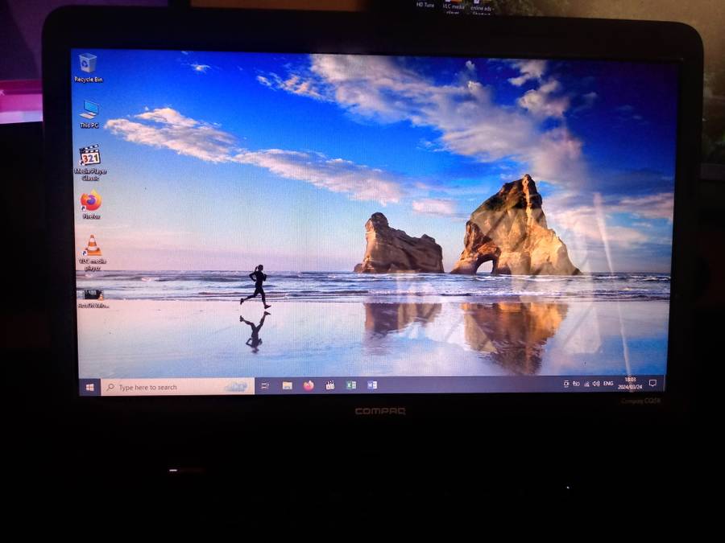This screenshot has width=725, height=543.
Task: Select the bottom desktop icon below VLC
Action: coord(93,295)
